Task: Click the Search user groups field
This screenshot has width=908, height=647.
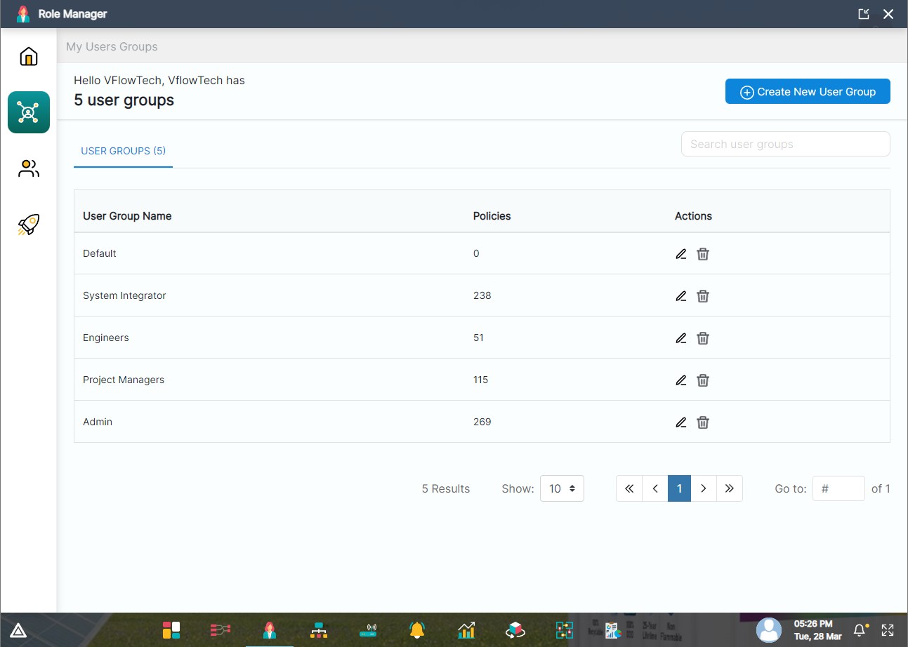Action: pyautogui.click(x=785, y=144)
